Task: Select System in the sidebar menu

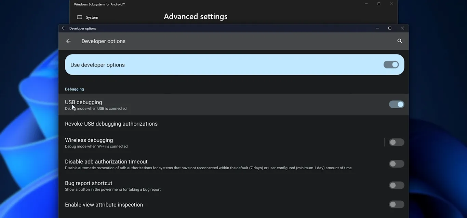Action: [92, 17]
